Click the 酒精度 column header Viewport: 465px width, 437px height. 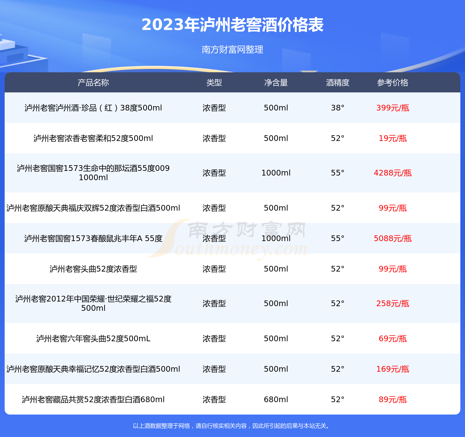click(x=338, y=83)
